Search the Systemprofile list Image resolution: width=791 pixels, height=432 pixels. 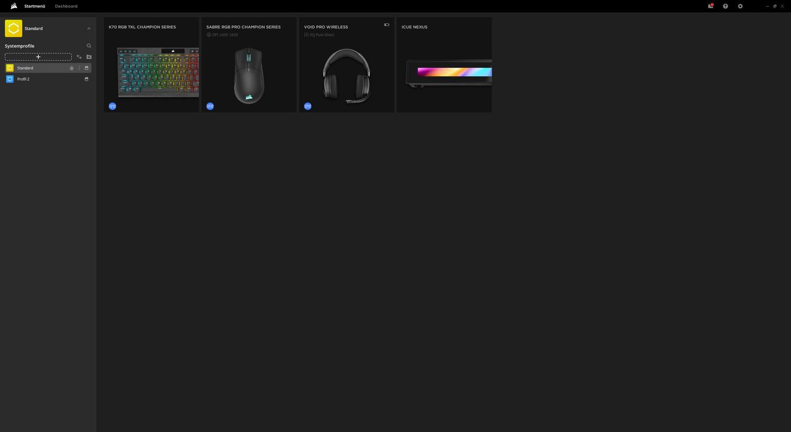[89, 46]
